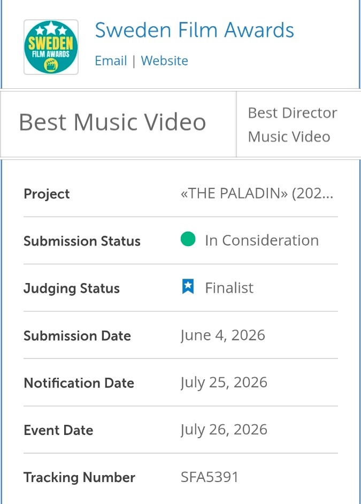Click the Judging Status label

(72, 288)
